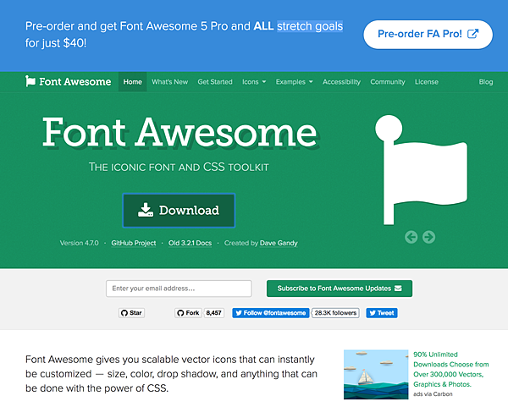Click Subscribe to Font Awesome Updates button
This screenshot has height=407, width=508.
(x=340, y=289)
